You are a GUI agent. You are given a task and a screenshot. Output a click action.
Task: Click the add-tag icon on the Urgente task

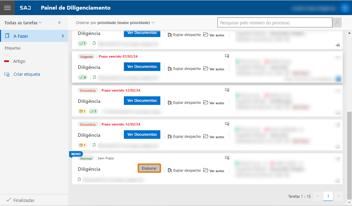[x=227, y=56]
